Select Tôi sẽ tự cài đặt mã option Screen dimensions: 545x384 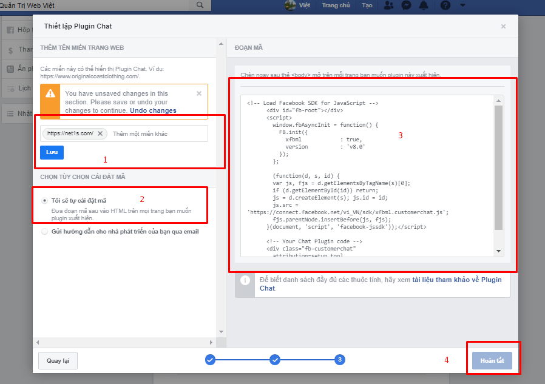tap(44, 201)
